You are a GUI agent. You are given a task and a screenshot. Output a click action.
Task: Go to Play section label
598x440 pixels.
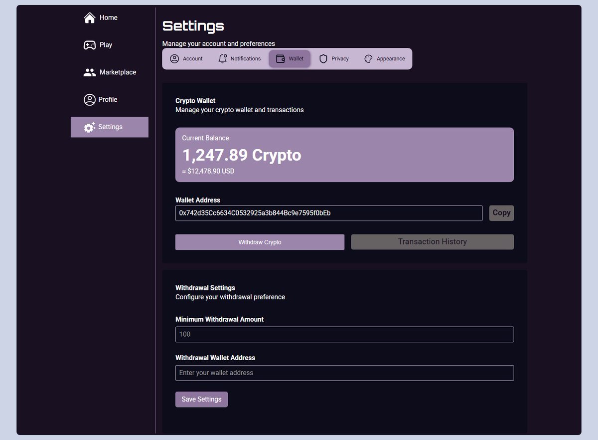pos(106,45)
